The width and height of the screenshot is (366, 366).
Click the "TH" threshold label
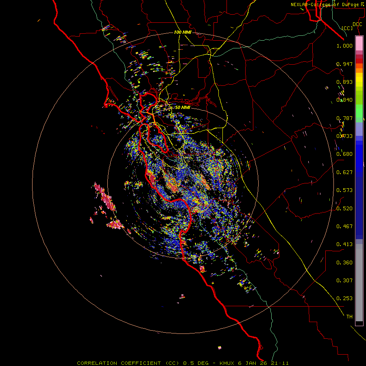349,317
